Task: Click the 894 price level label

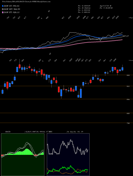Action: coord(128,99)
